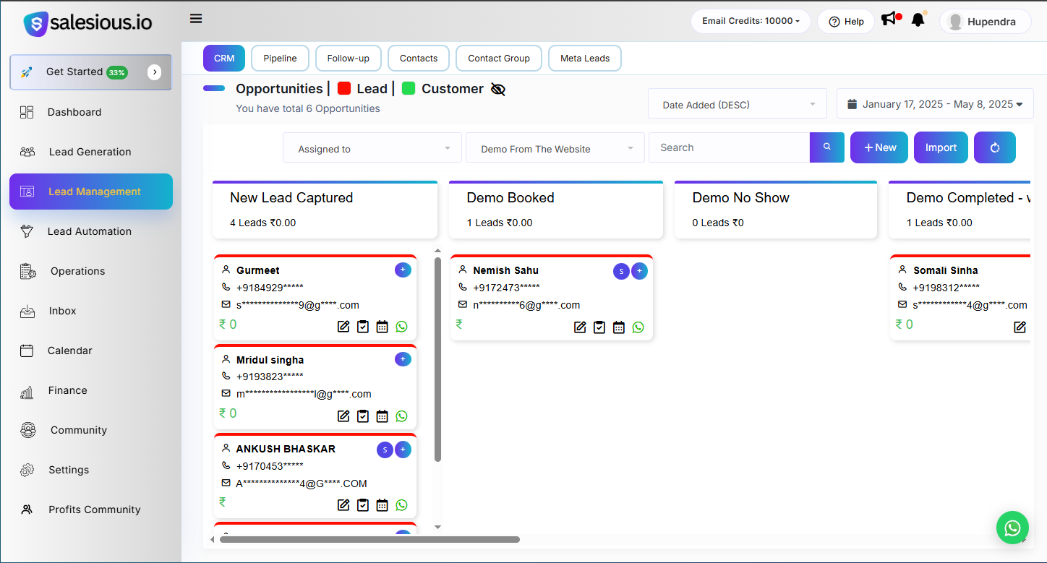Click the hamburger menu icon
This screenshot has height=563, width=1047.
(196, 19)
